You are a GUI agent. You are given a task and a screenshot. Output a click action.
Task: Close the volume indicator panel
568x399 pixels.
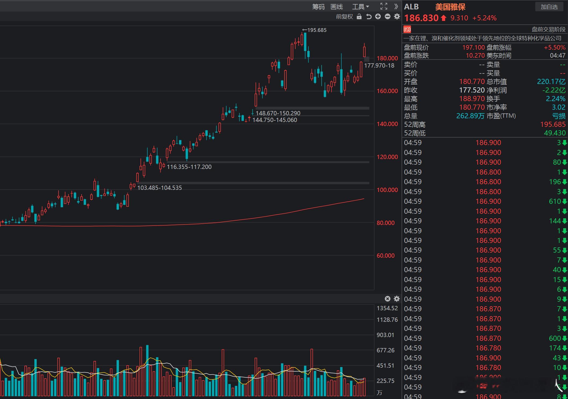(387, 299)
